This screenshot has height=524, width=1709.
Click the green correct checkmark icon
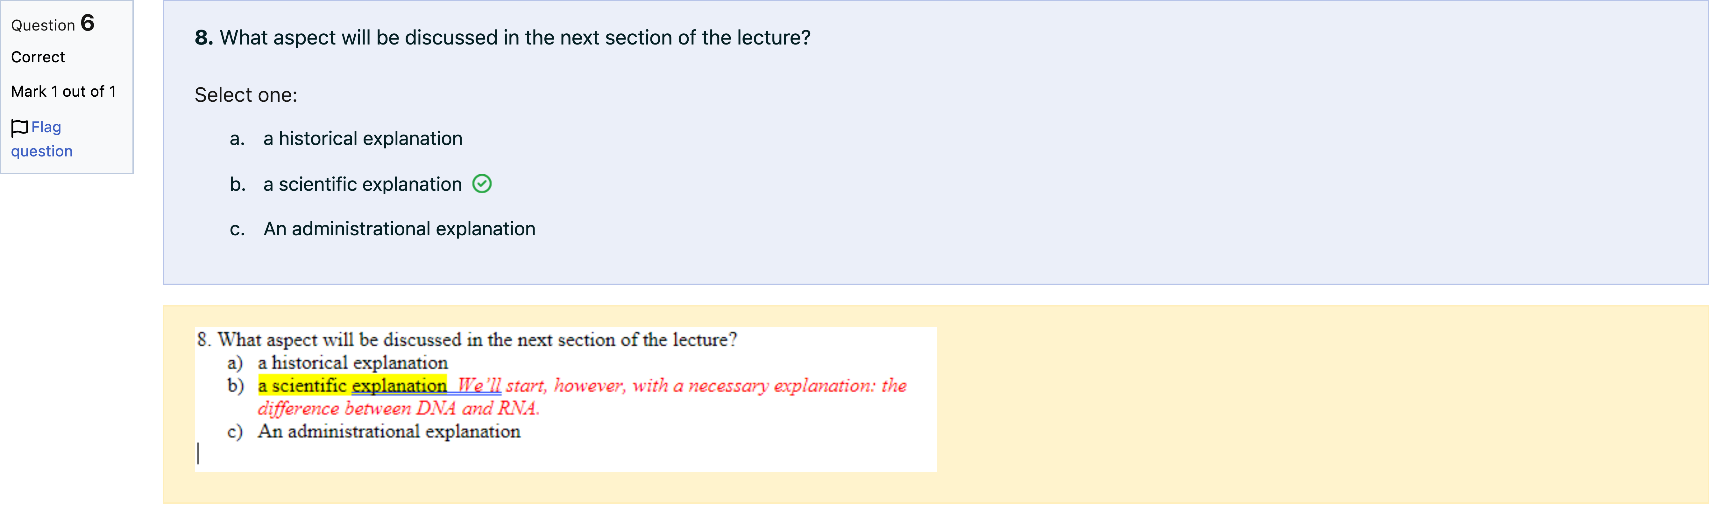point(482,184)
